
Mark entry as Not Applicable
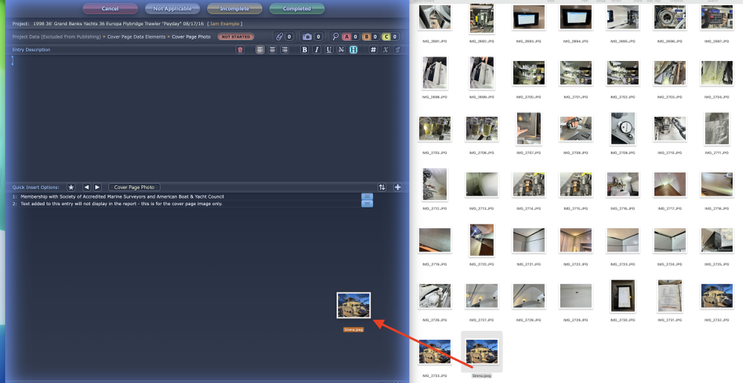click(x=172, y=8)
